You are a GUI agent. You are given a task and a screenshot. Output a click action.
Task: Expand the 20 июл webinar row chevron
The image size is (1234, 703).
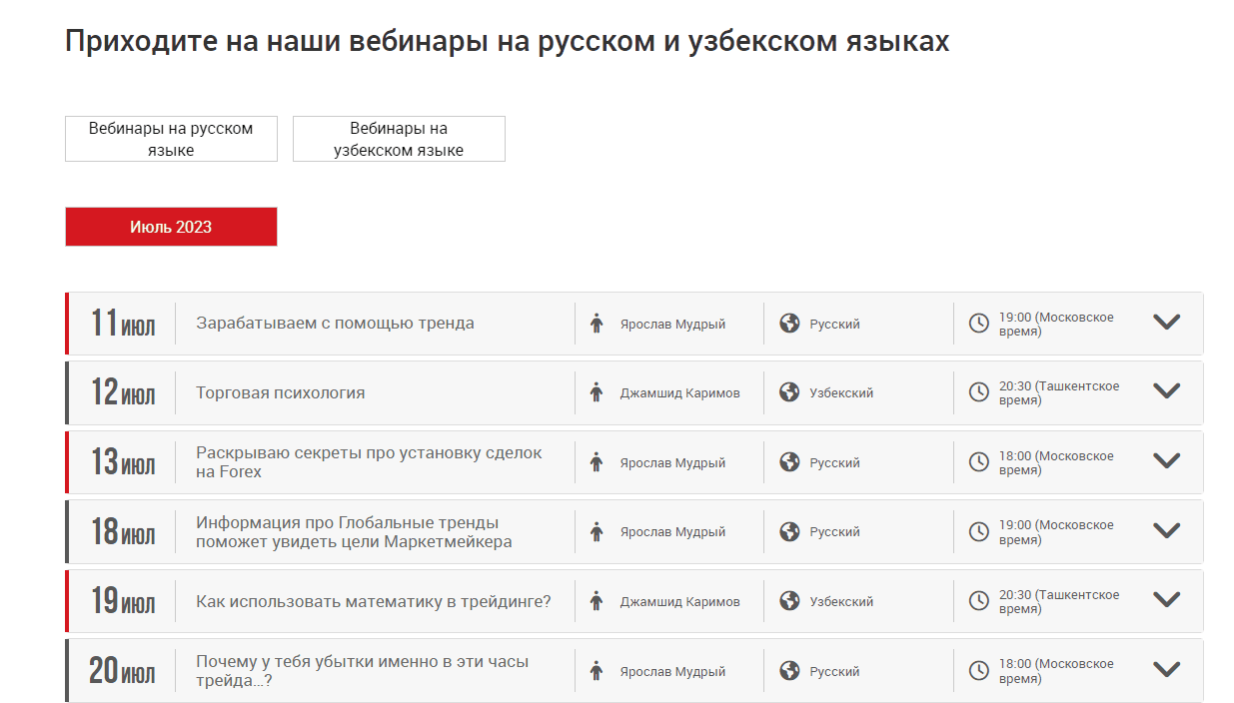(x=1167, y=669)
